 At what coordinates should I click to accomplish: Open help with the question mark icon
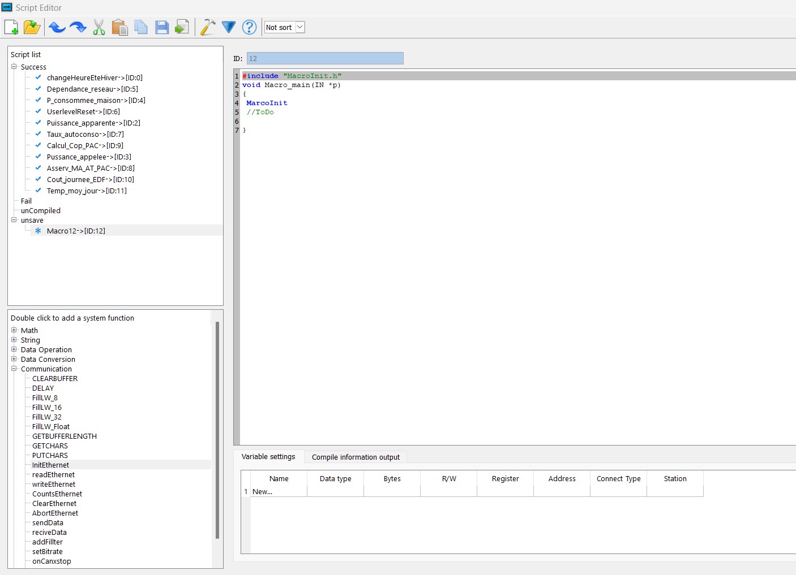(x=249, y=27)
